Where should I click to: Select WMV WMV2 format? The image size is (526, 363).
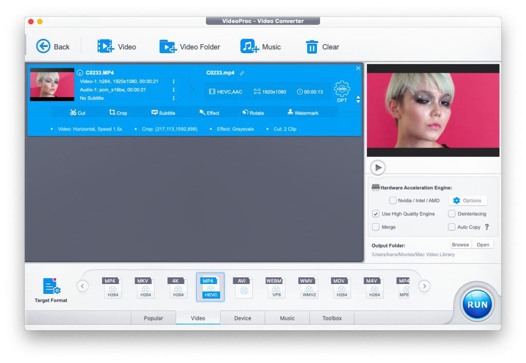(309, 288)
